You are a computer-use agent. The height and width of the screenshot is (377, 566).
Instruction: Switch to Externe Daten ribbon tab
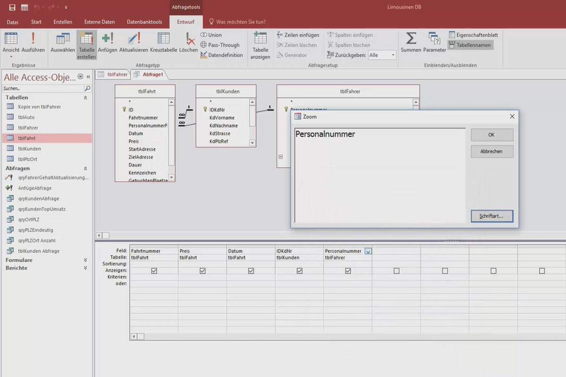(100, 22)
